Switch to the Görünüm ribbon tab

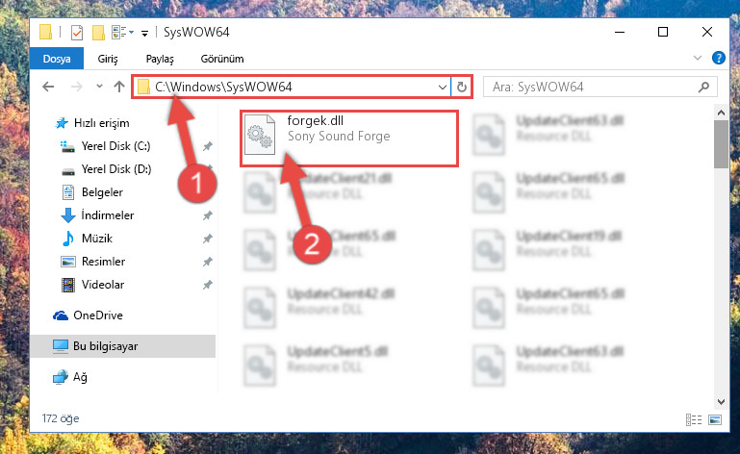[x=222, y=59]
